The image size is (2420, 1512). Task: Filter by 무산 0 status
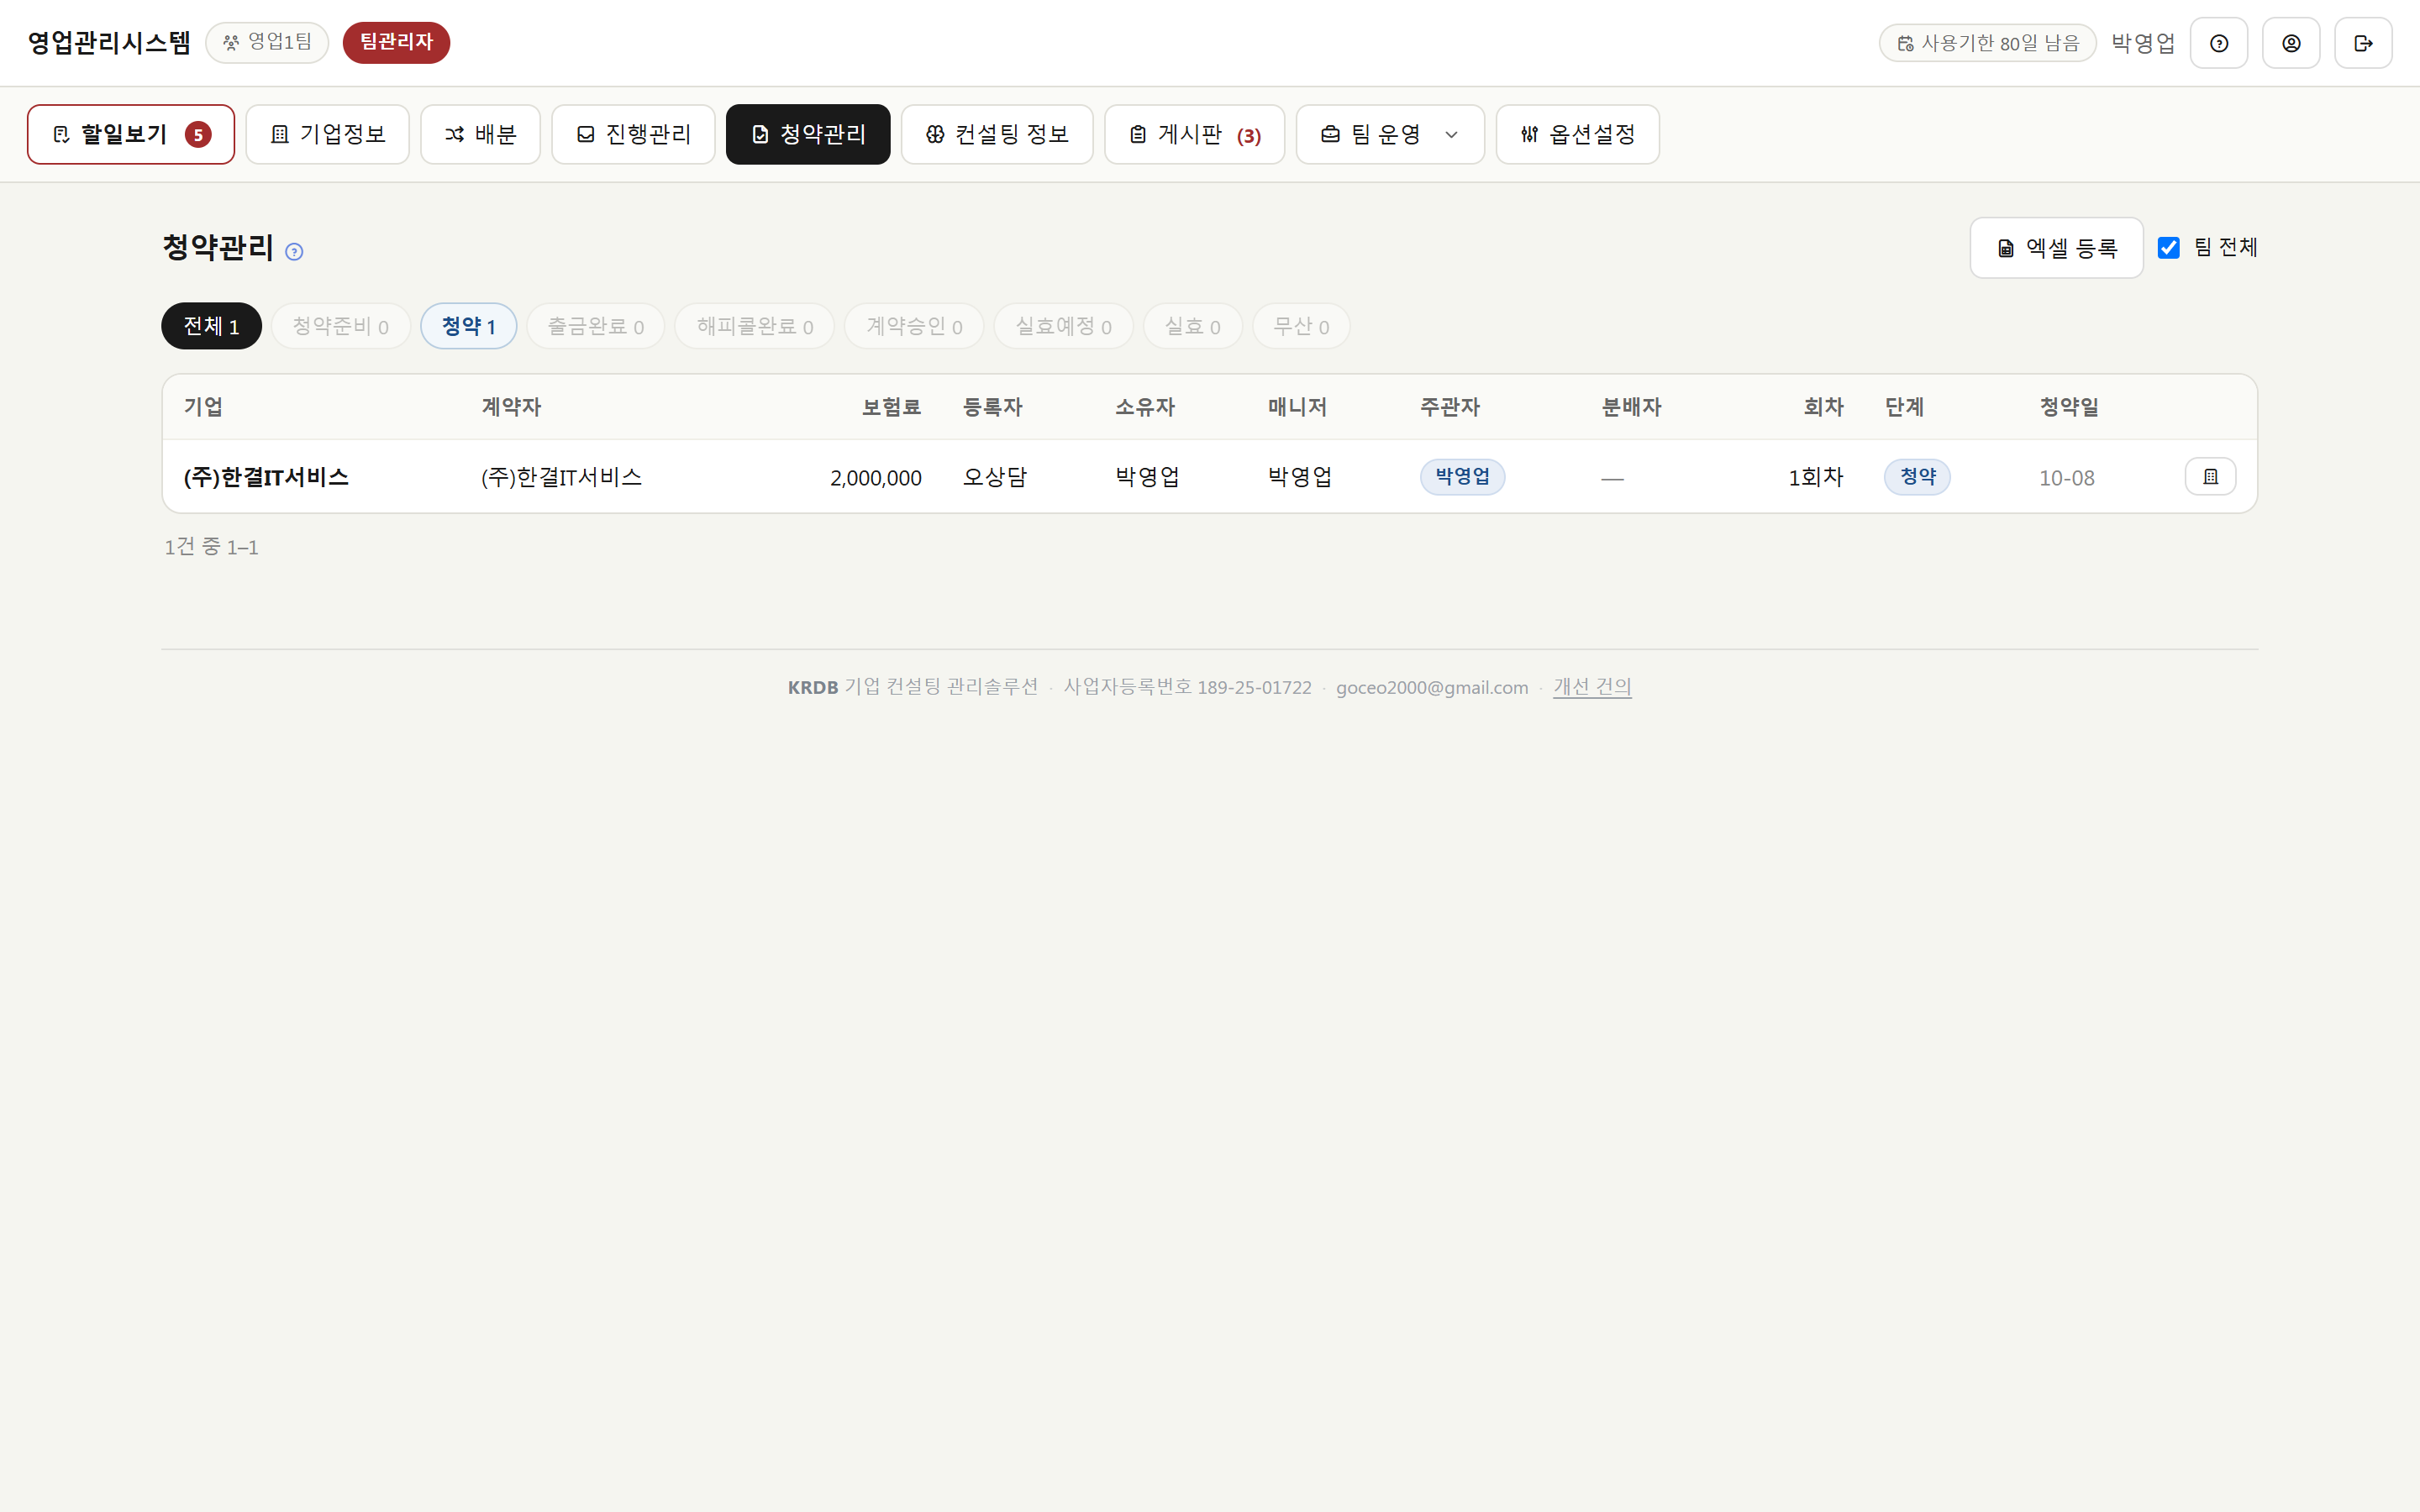point(1301,326)
